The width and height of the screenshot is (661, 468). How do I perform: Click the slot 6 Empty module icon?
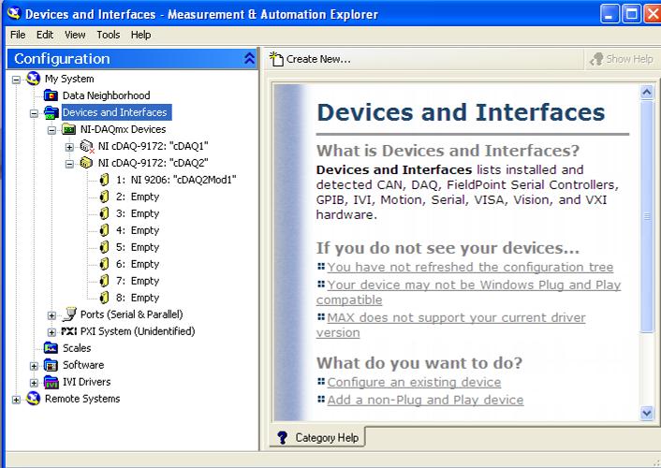(x=104, y=264)
